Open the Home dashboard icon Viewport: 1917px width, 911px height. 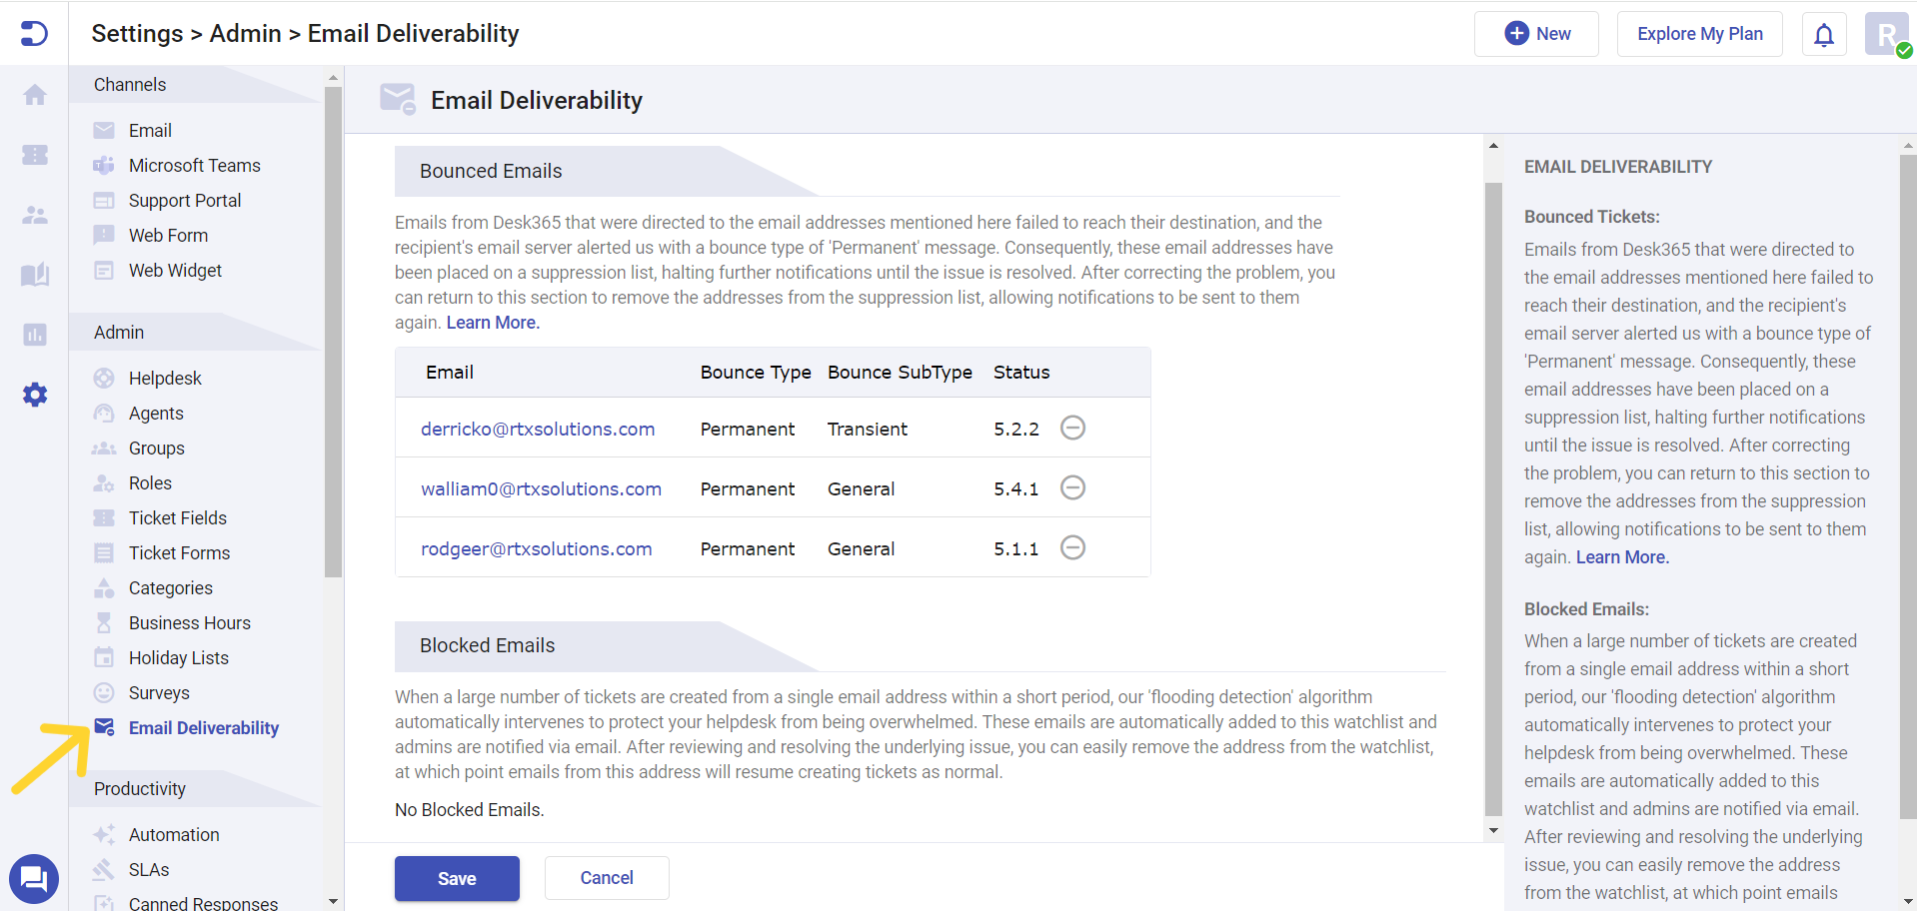tap(35, 95)
